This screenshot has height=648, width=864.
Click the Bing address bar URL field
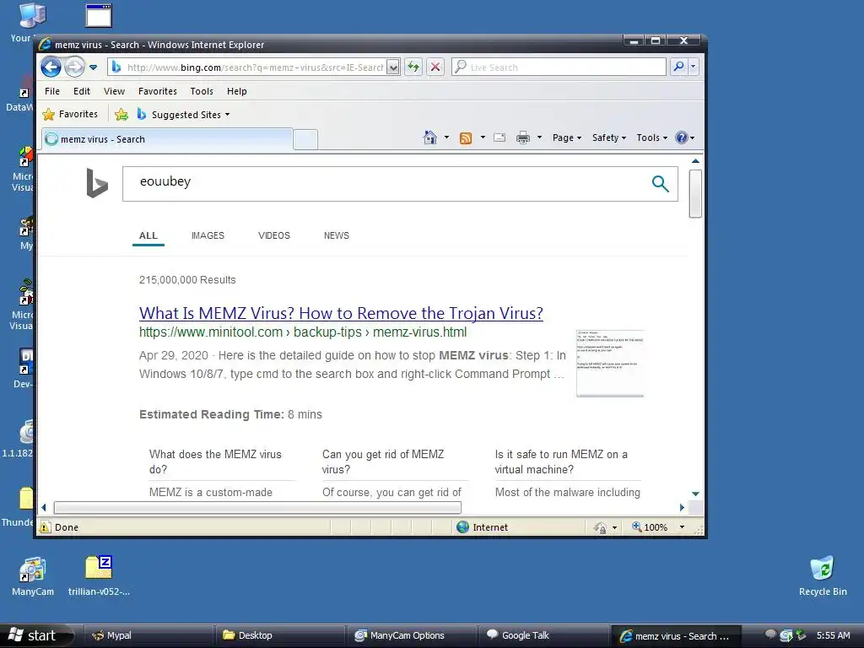(x=247, y=67)
